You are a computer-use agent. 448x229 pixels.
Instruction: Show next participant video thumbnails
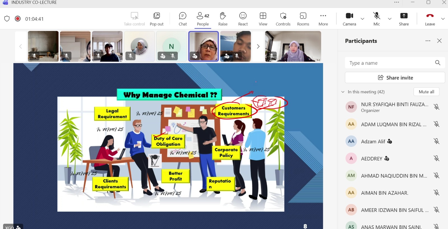coord(258,46)
